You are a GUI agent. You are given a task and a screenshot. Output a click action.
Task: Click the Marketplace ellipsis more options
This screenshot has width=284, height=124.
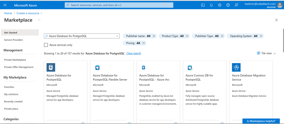pos(39,20)
